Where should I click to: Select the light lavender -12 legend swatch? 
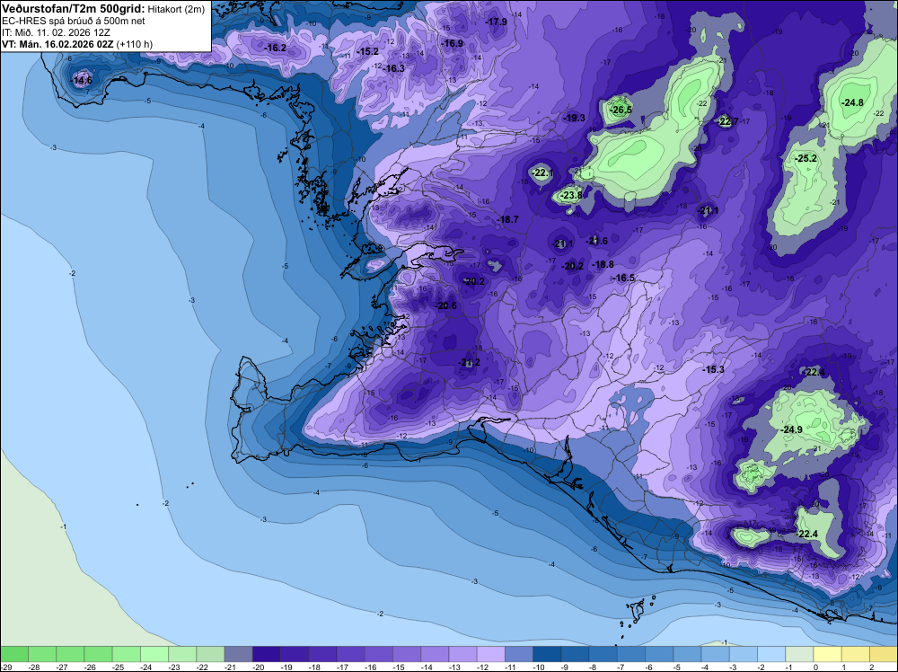(491, 654)
